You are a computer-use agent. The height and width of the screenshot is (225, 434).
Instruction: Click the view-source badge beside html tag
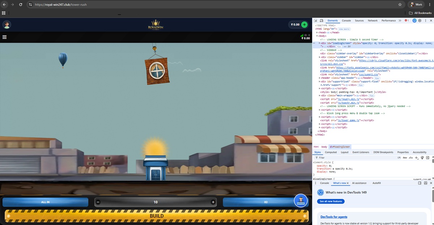344,29
